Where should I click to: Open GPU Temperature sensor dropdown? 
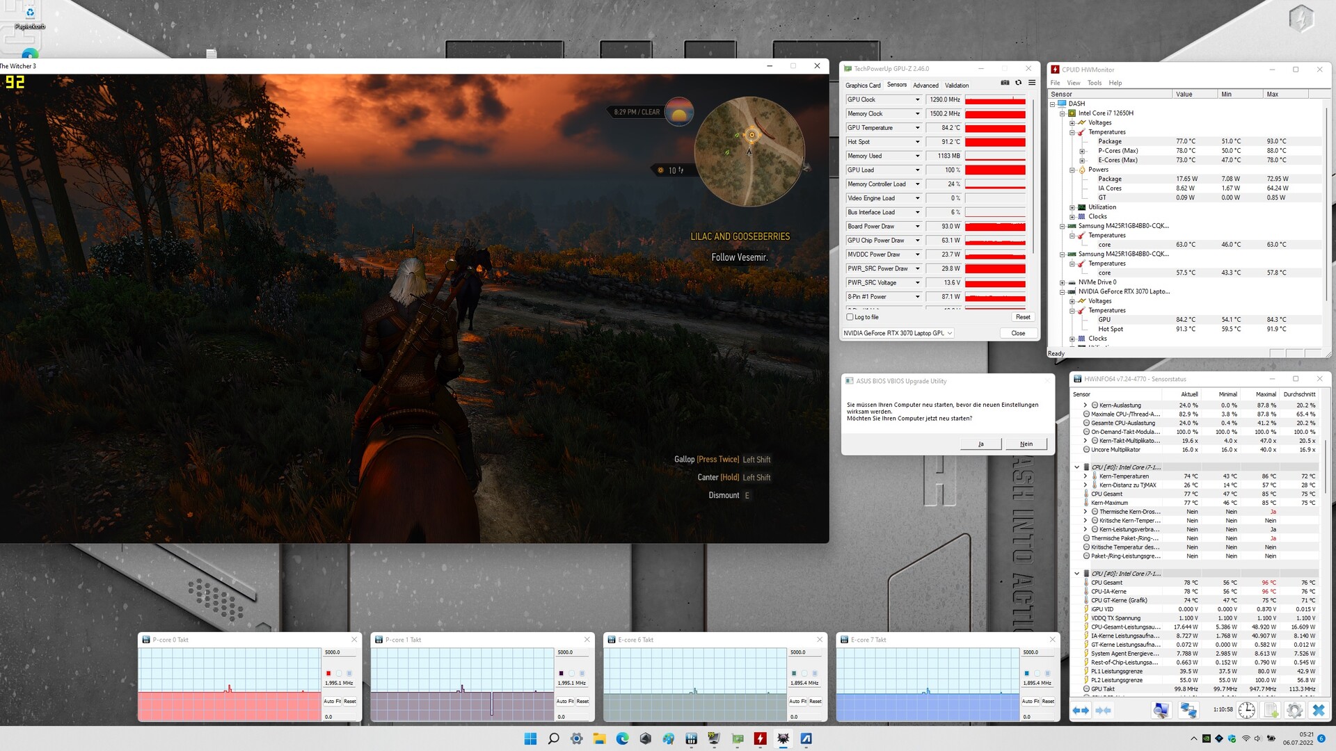coord(917,128)
